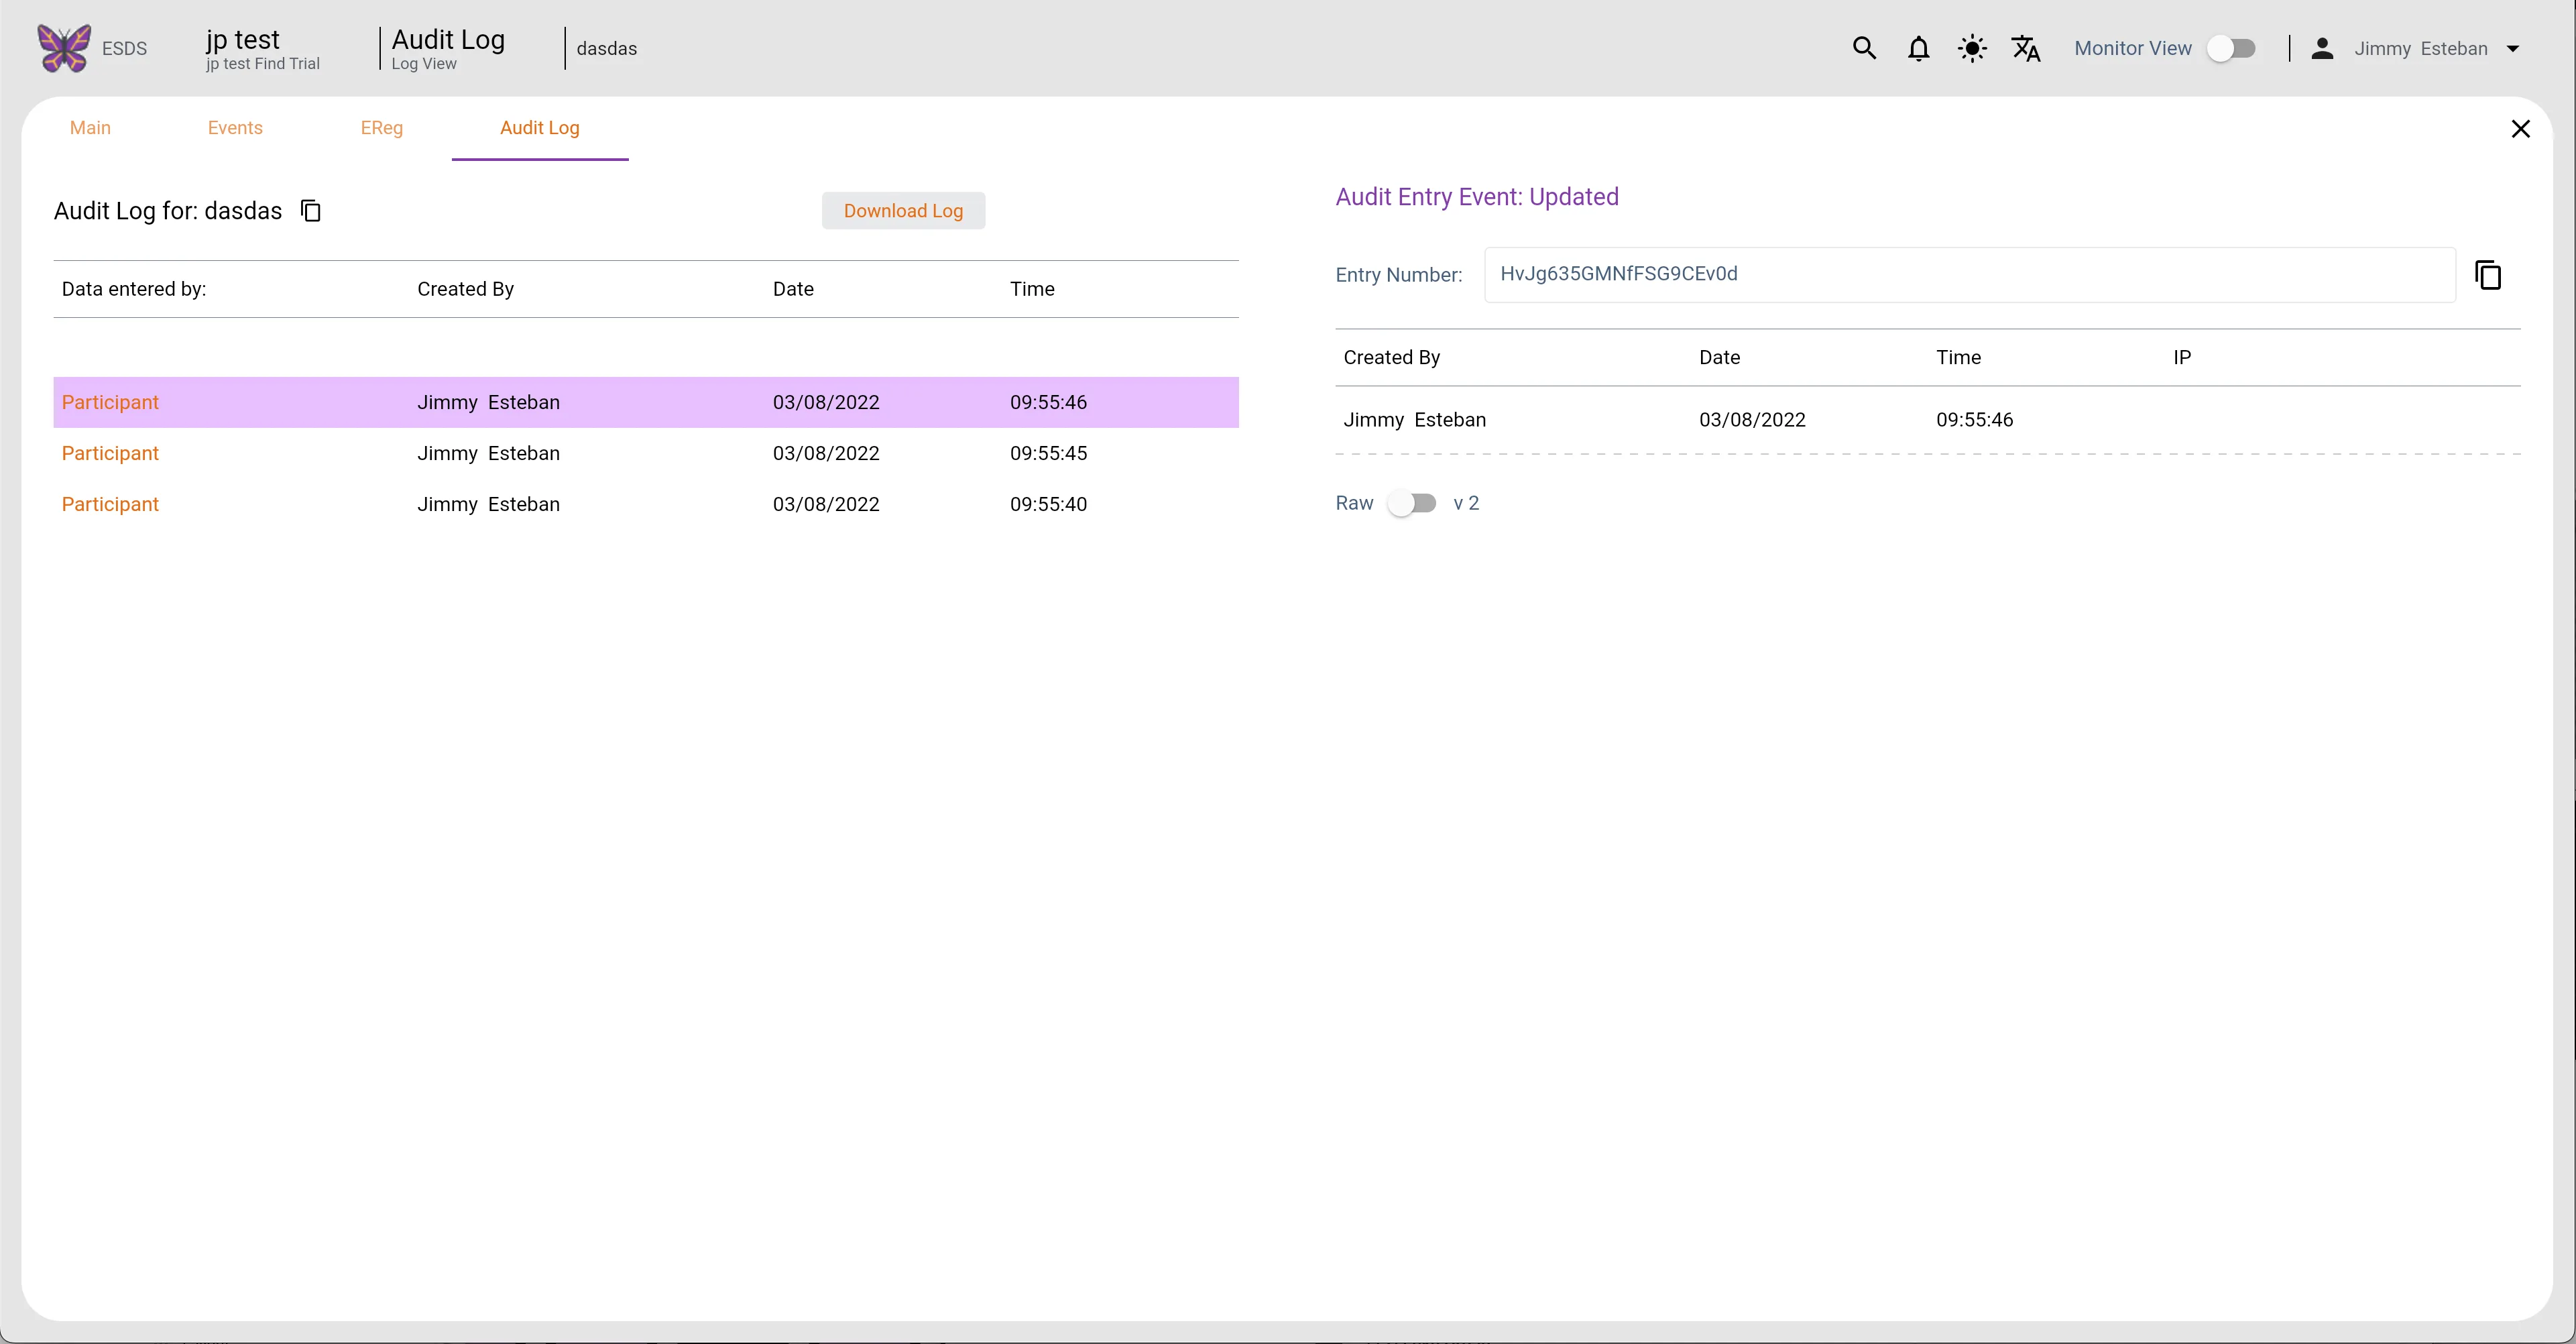Select the Audit Log tab
This screenshot has width=2576, height=1344.
[540, 128]
